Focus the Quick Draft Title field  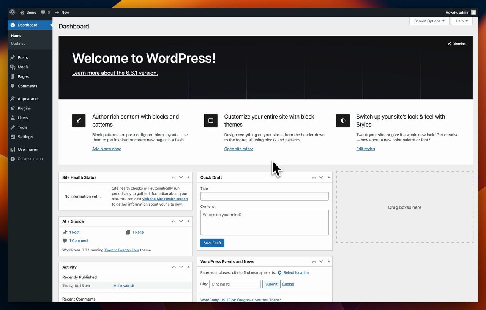[265, 196]
